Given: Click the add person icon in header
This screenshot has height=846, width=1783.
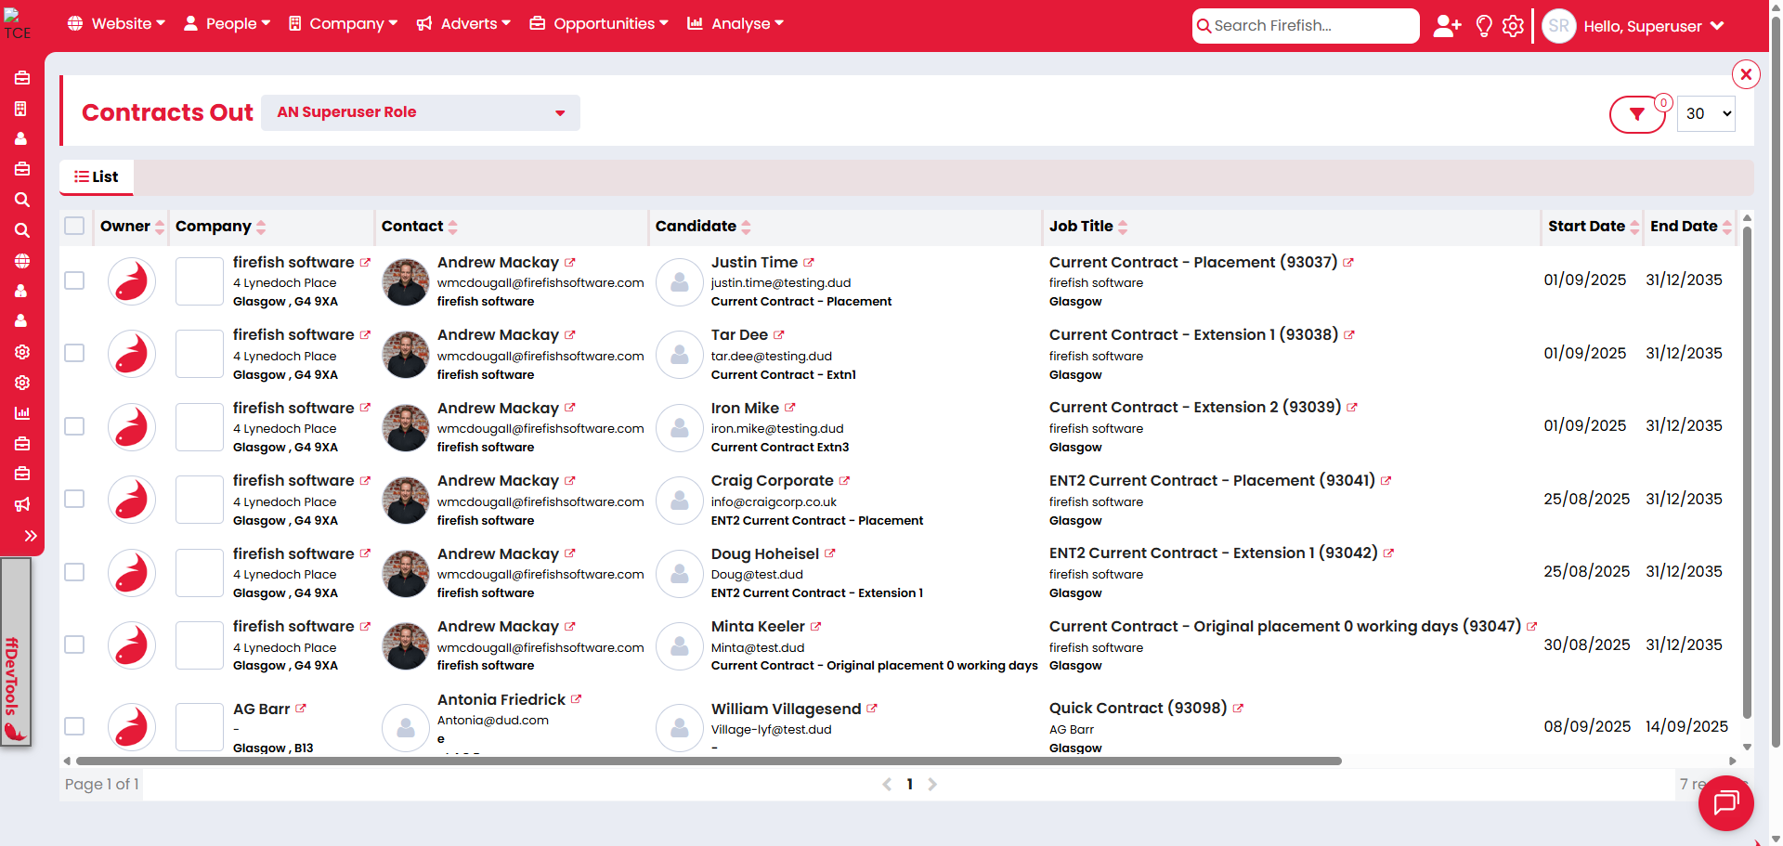Looking at the screenshot, I should tap(1447, 26).
